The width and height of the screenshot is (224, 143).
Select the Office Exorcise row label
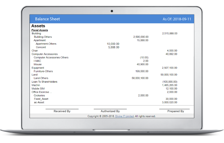(42, 92)
